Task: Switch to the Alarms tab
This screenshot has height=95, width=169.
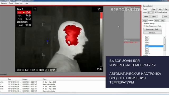Action: (x=157, y=21)
